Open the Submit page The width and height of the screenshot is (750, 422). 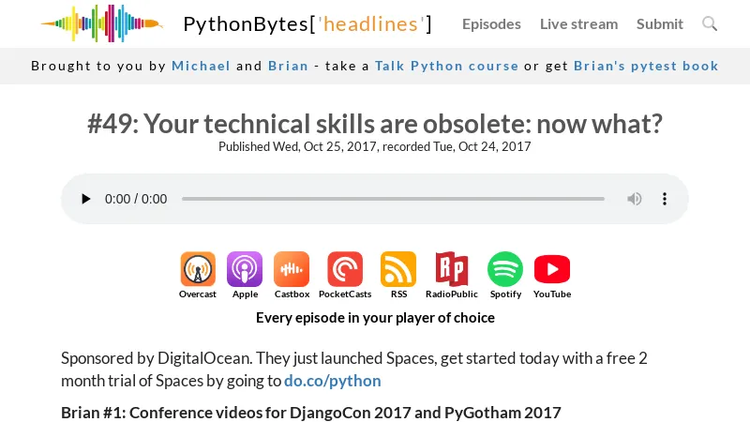[660, 24]
